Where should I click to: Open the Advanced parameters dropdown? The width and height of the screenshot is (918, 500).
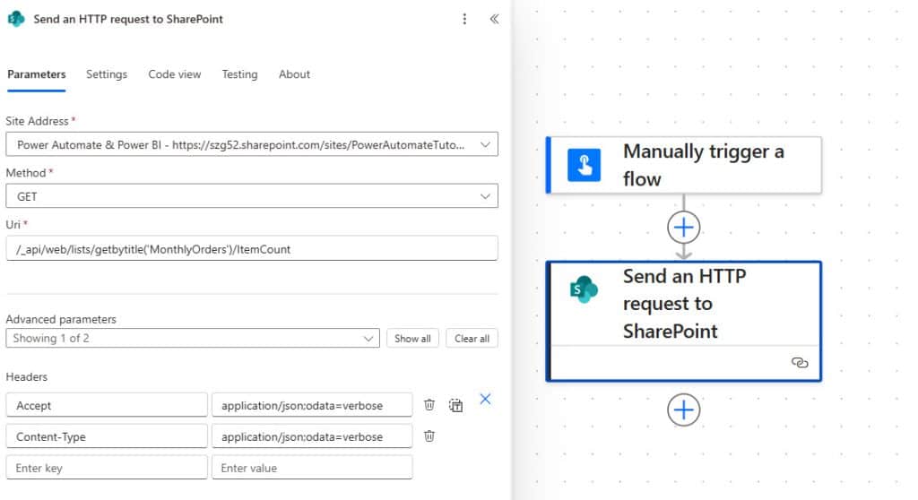[193, 338]
